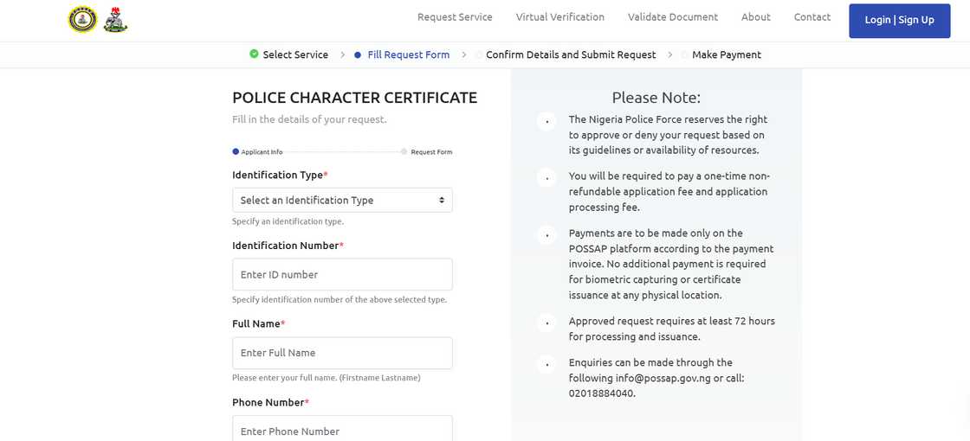This screenshot has width=970, height=441.
Task: Click the Applicant Info progress dot
Action: [236, 152]
